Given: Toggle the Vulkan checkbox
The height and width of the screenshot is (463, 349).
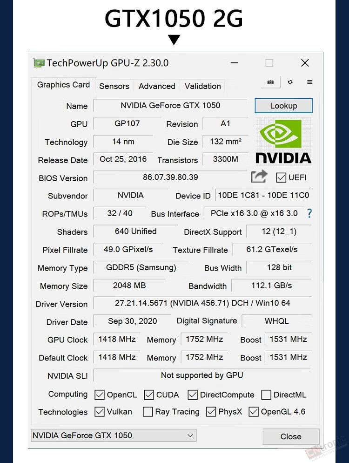Looking at the screenshot, I should pos(100,412).
